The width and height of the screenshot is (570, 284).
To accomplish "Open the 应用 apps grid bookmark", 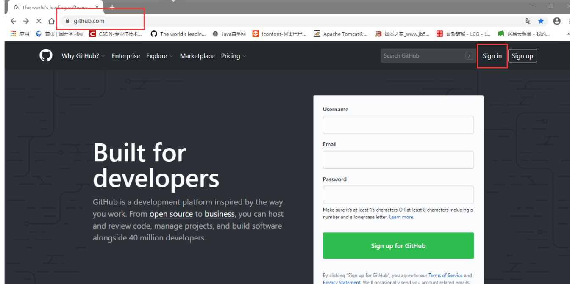I will (x=20, y=34).
